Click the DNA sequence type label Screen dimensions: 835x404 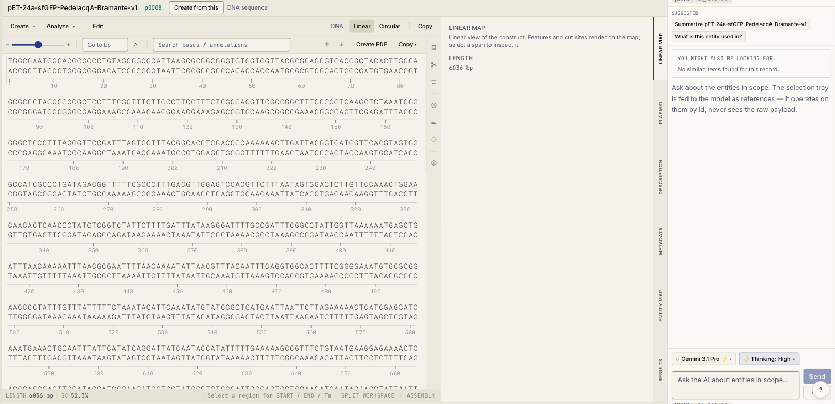(x=248, y=8)
